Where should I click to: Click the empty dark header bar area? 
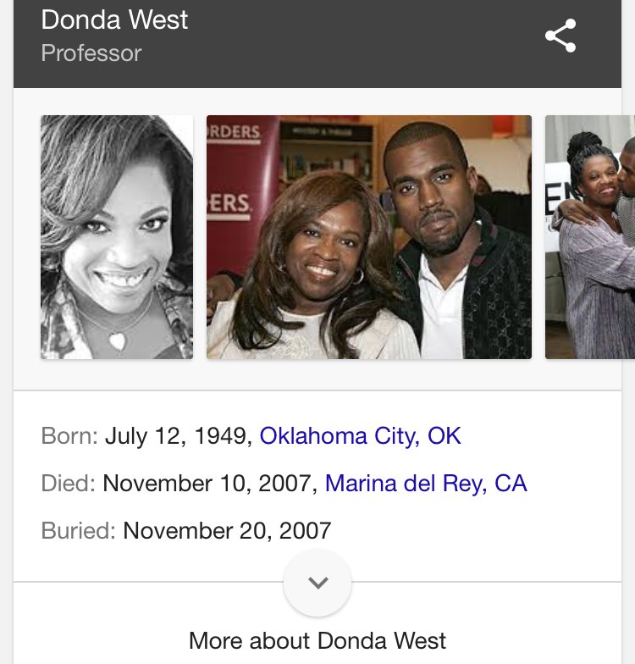tap(364, 42)
